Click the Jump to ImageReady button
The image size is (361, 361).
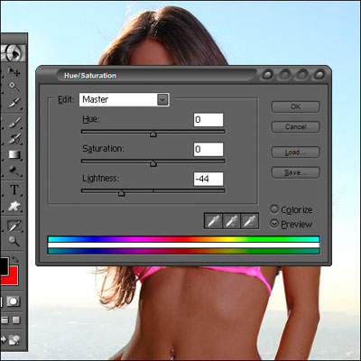pos(14,339)
